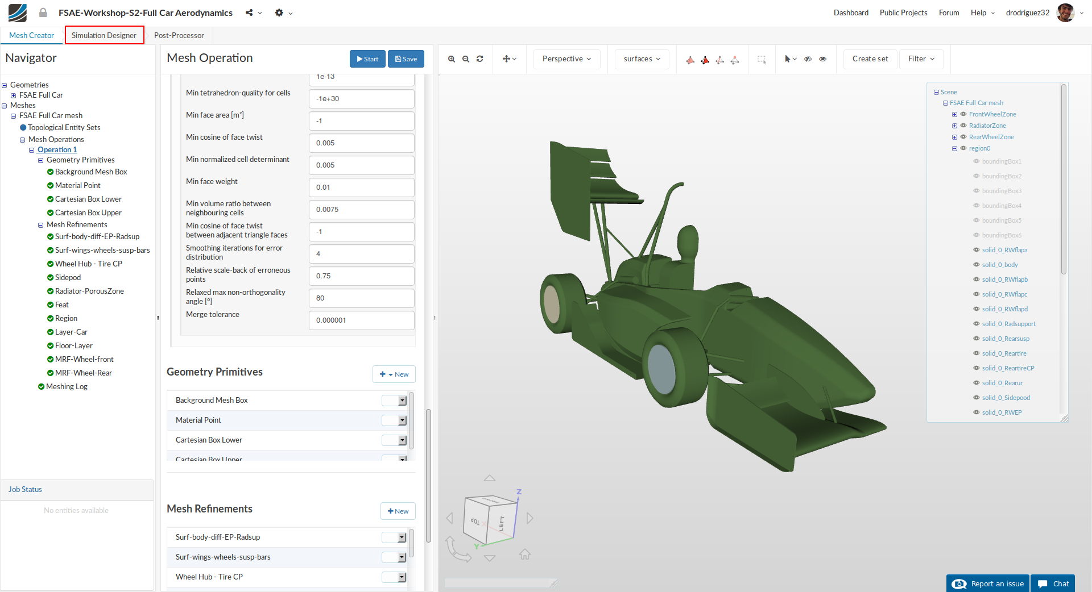This screenshot has height=592, width=1092.
Task: Open the Post-Processor tab
Action: coord(179,35)
